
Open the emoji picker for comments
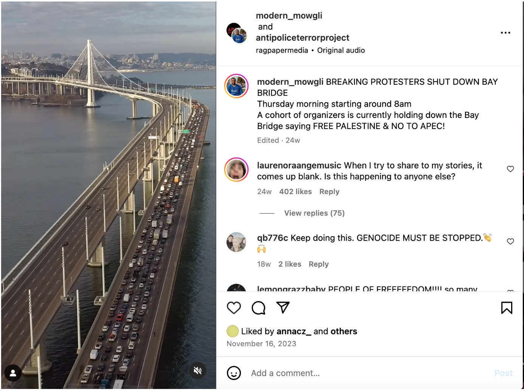[x=234, y=373]
